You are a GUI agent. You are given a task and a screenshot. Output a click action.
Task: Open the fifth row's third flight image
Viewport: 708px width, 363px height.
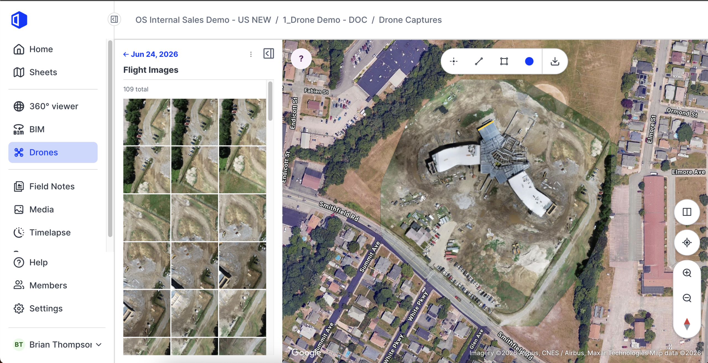point(243,313)
